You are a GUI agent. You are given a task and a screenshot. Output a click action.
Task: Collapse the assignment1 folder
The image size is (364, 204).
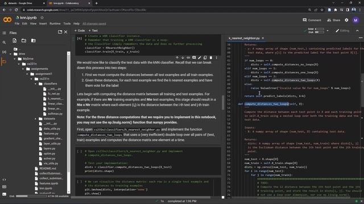tap(27, 74)
